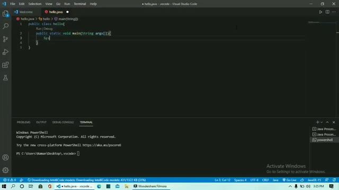Open the Extensions view
Image resolution: width=339 pixels, height=190 pixels.
[6, 65]
